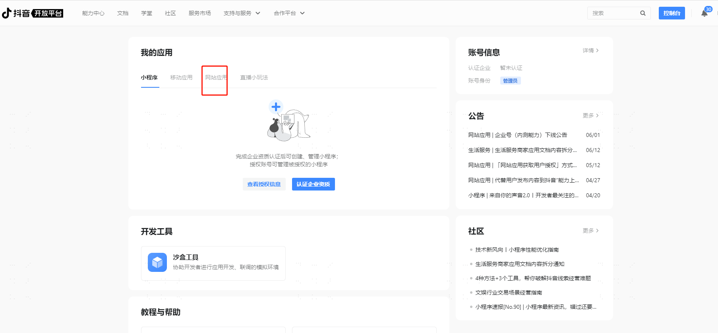This screenshot has height=333, width=718.
Task: Open announcement 生活服务商家应用文档内容拆分
Action: 523,150
